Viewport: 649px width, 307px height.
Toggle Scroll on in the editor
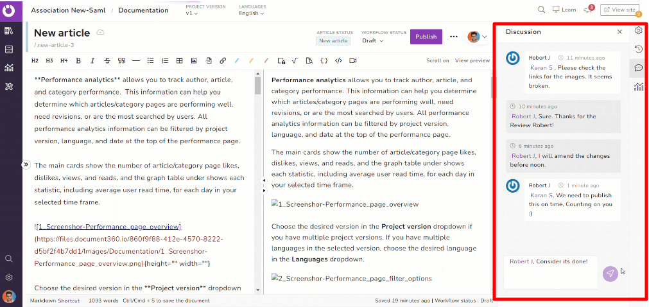point(437,61)
